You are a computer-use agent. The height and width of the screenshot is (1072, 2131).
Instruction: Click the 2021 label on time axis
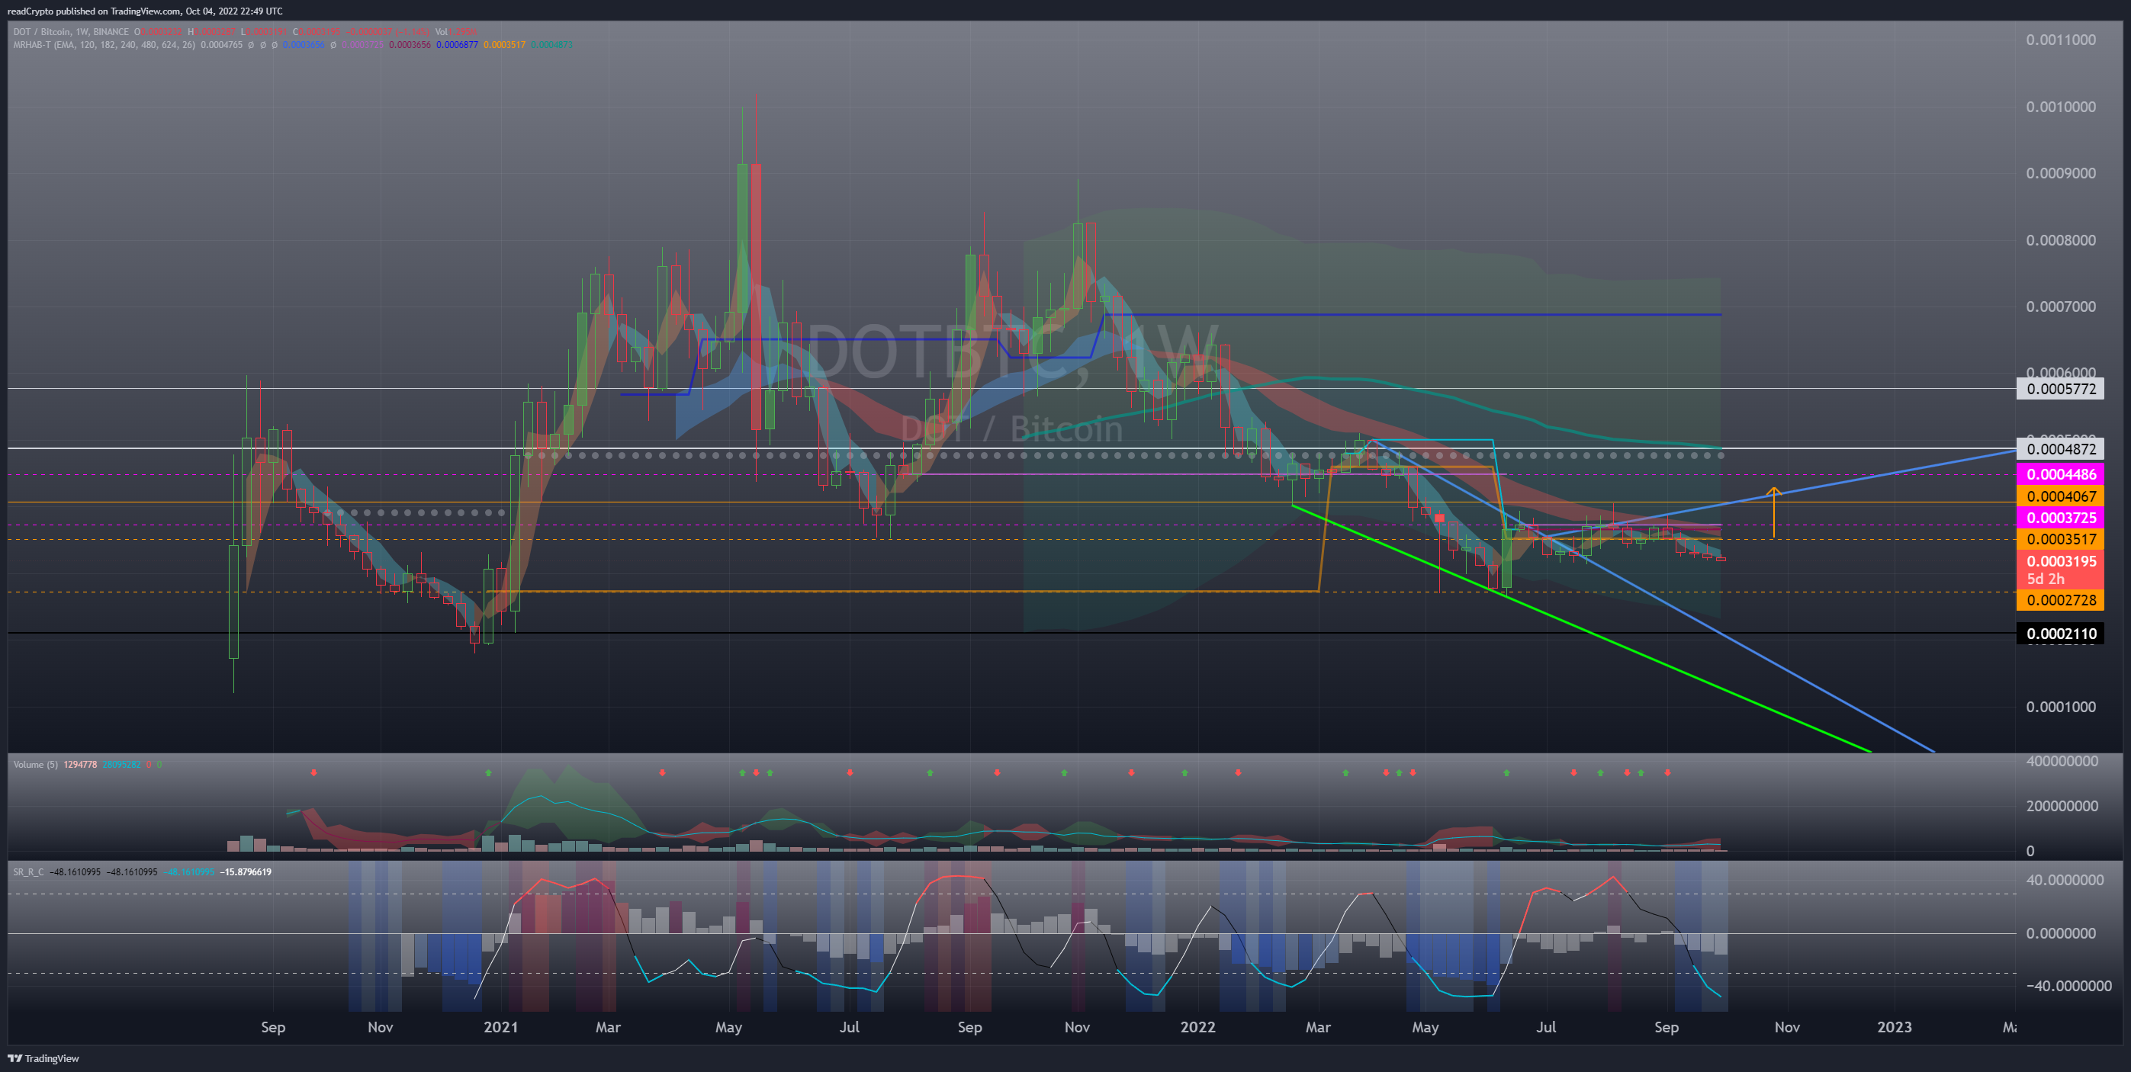(500, 1027)
